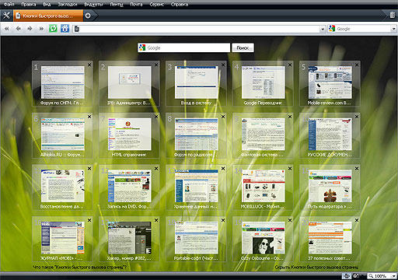Click the Fast Forward navigation button
This screenshot has height=280, width=398.
coord(41,29)
